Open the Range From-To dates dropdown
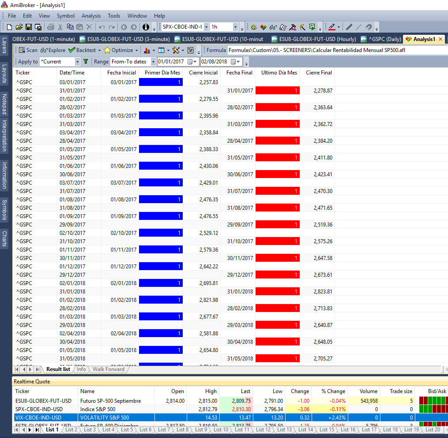The image size is (448, 438). coord(153,62)
